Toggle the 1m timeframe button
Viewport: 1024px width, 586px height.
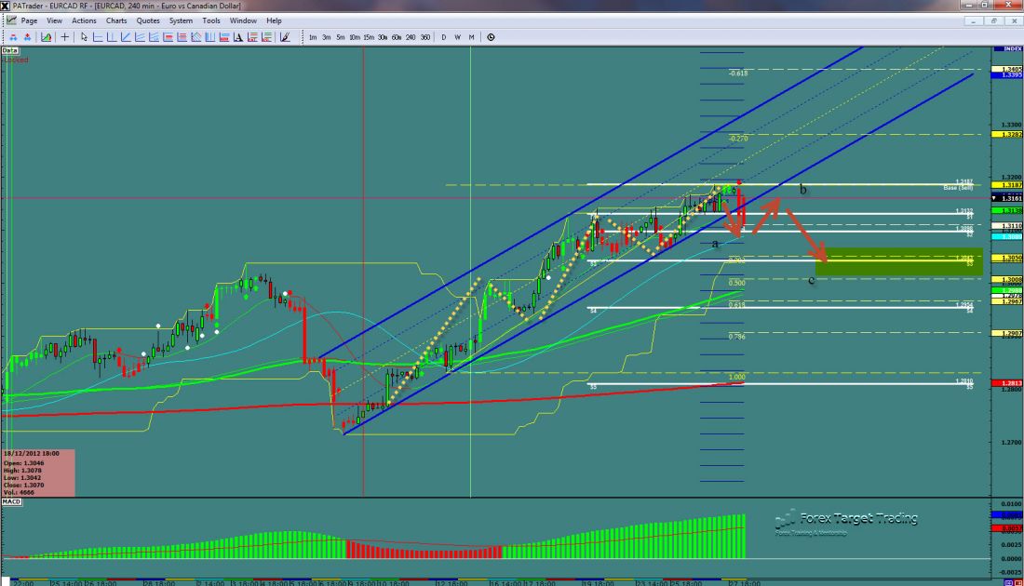click(313, 37)
